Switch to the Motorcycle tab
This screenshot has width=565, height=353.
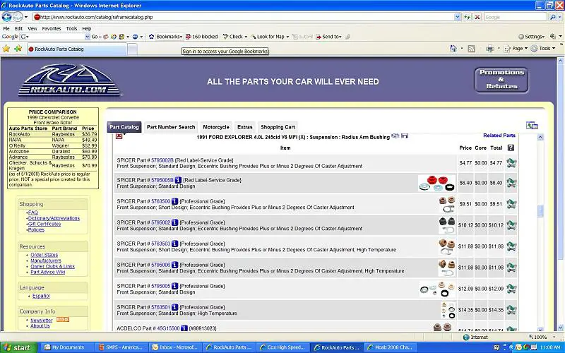pyautogui.click(x=216, y=127)
